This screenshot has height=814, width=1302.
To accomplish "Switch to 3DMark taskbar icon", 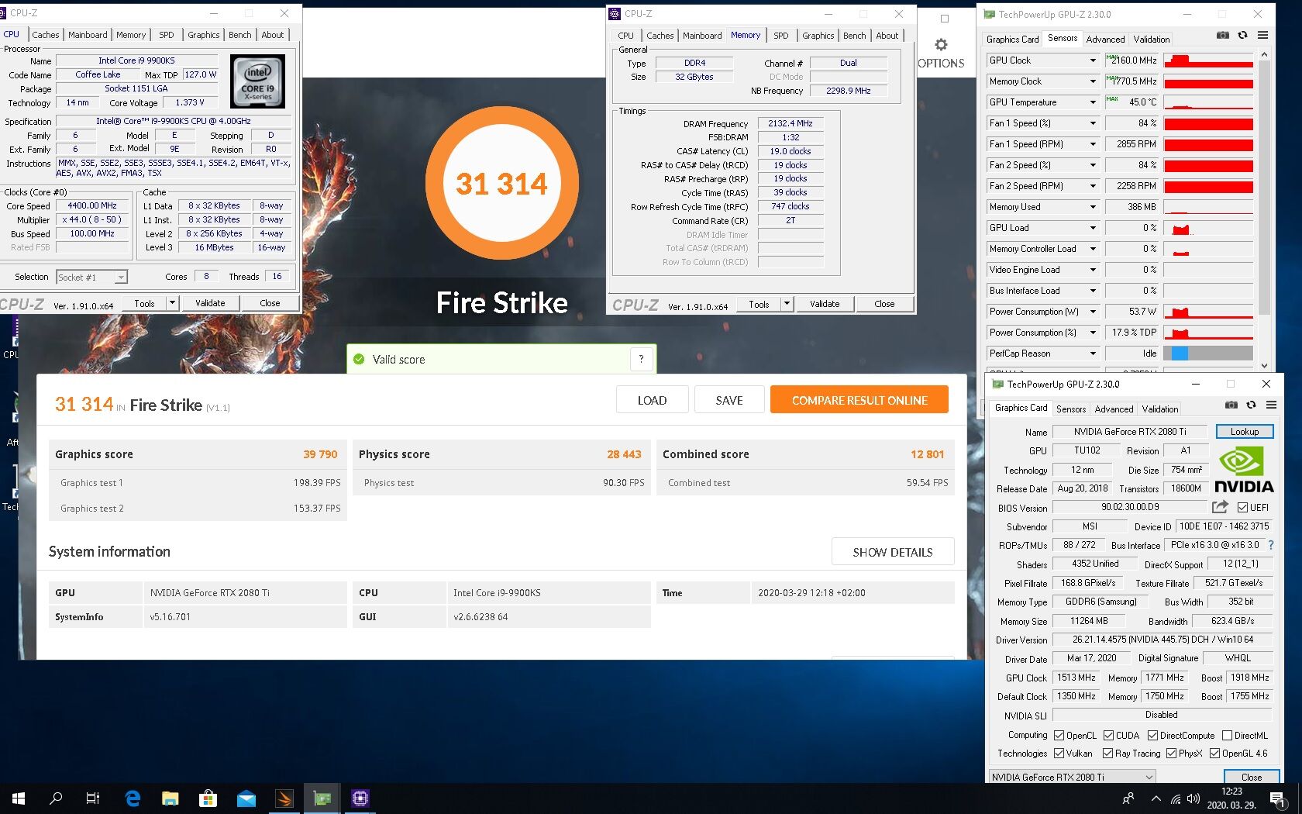I will 284,798.
